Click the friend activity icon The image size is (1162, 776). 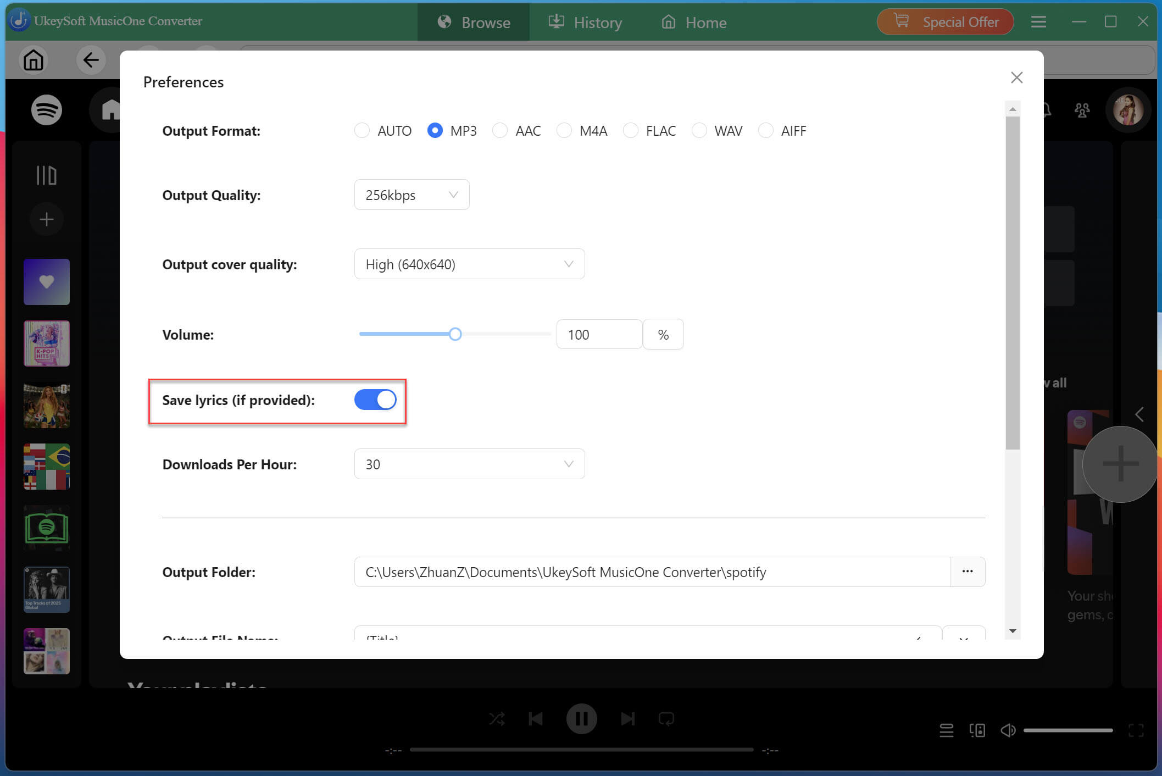click(1082, 110)
